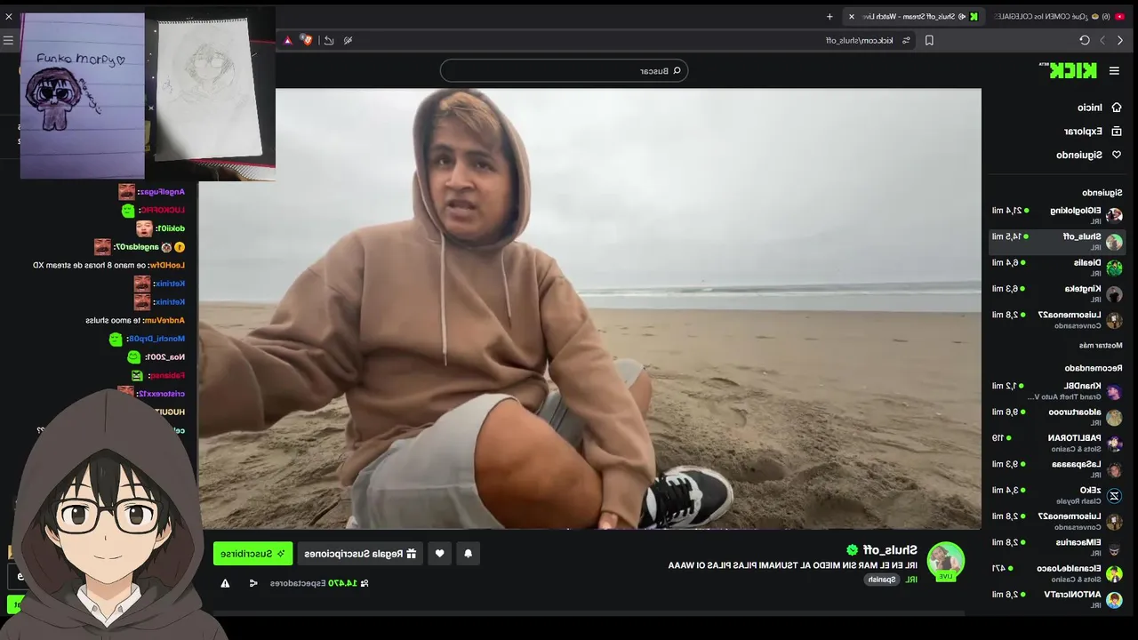Click ElMacarius avatar icon
The width and height of the screenshot is (1138, 640).
(1114, 548)
